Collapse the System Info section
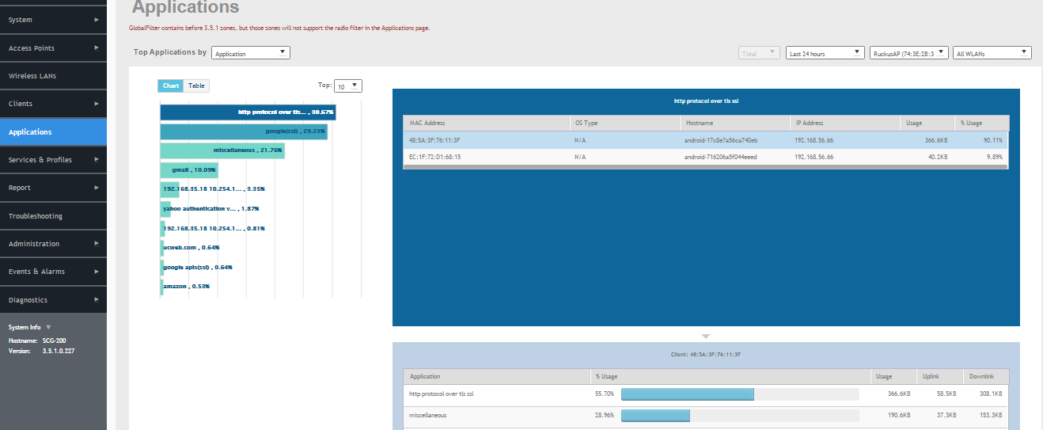The height and width of the screenshot is (430, 1043). pos(48,327)
